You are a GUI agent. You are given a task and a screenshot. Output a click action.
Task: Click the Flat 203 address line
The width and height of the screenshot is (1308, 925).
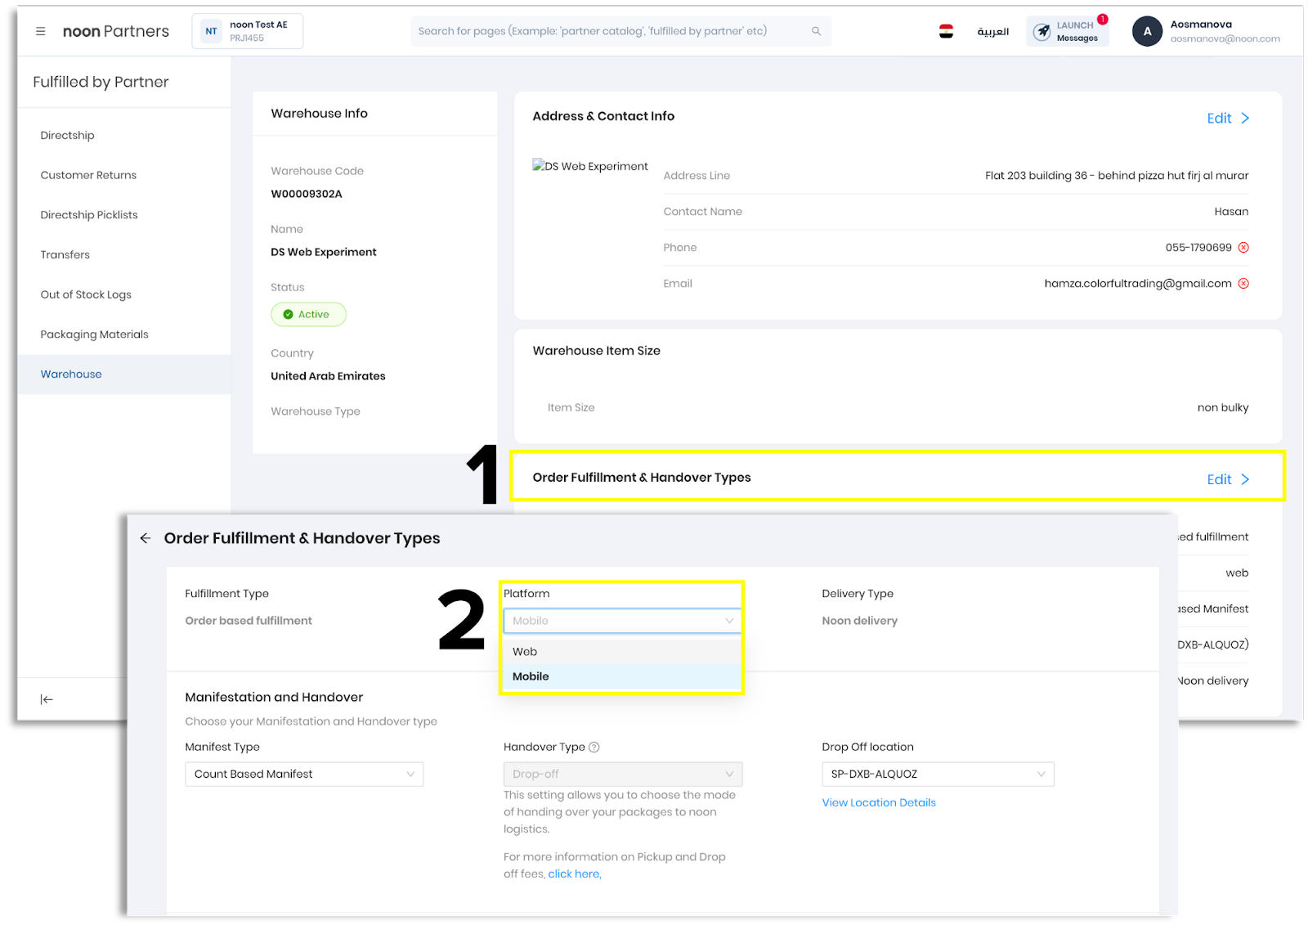pyautogui.click(x=1117, y=176)
